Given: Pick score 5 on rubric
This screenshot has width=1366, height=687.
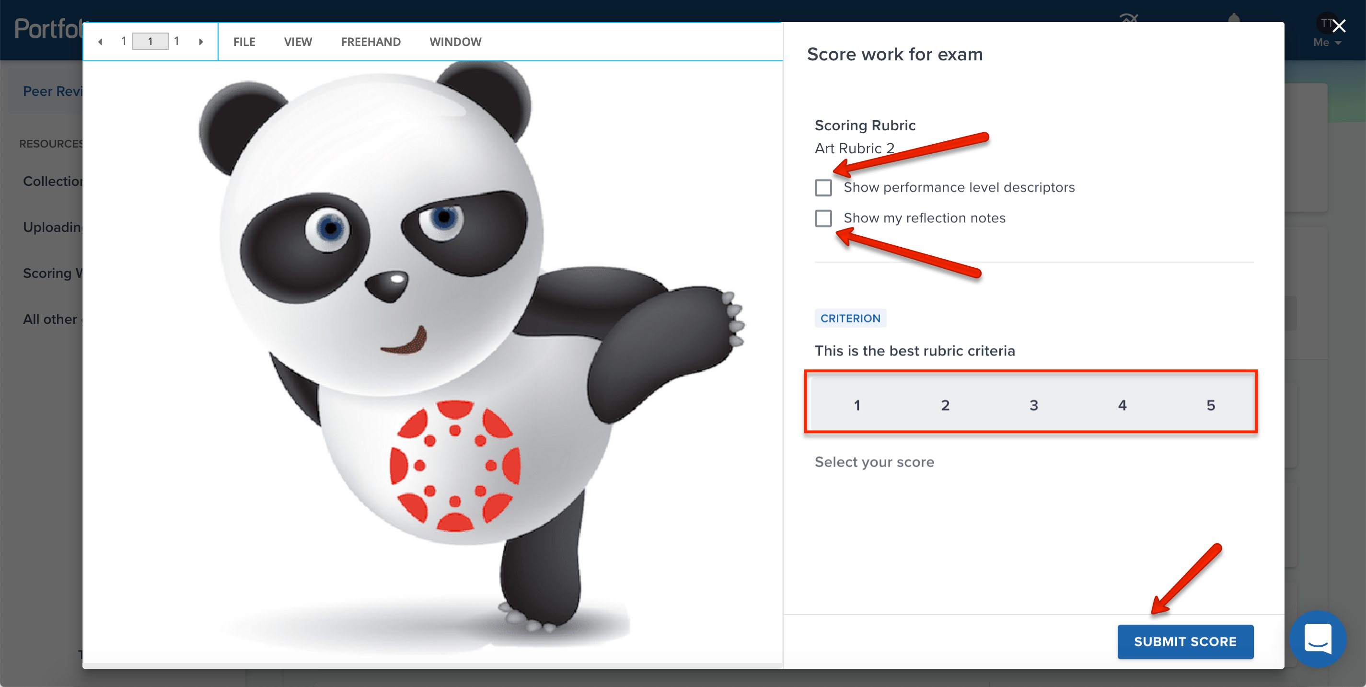Looking at the screenshot, I should point(1211,405).
